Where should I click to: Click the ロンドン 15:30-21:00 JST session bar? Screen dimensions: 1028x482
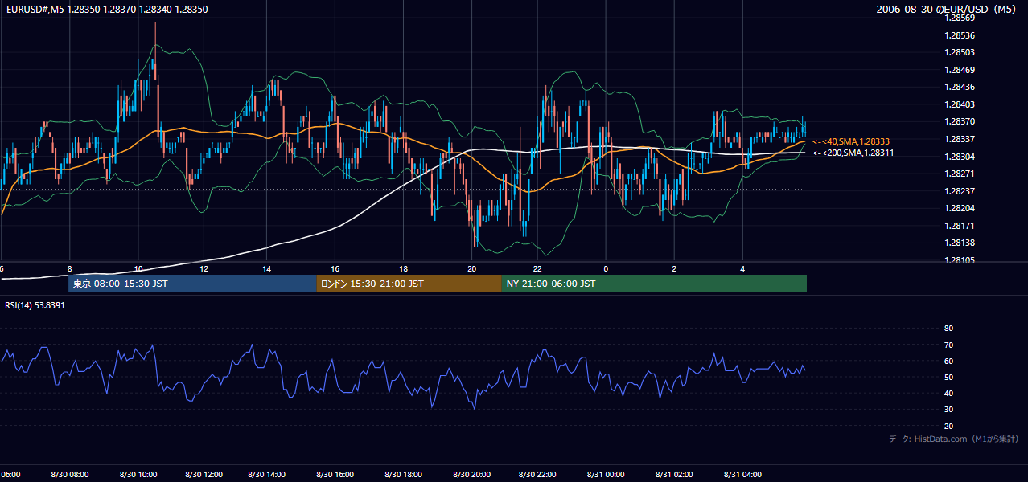[x=409, y=284]
